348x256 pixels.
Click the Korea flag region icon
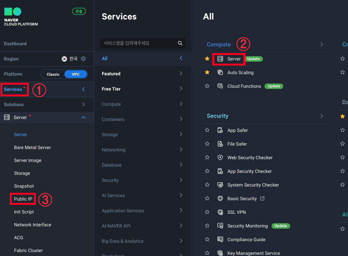[x=64, y=59]
